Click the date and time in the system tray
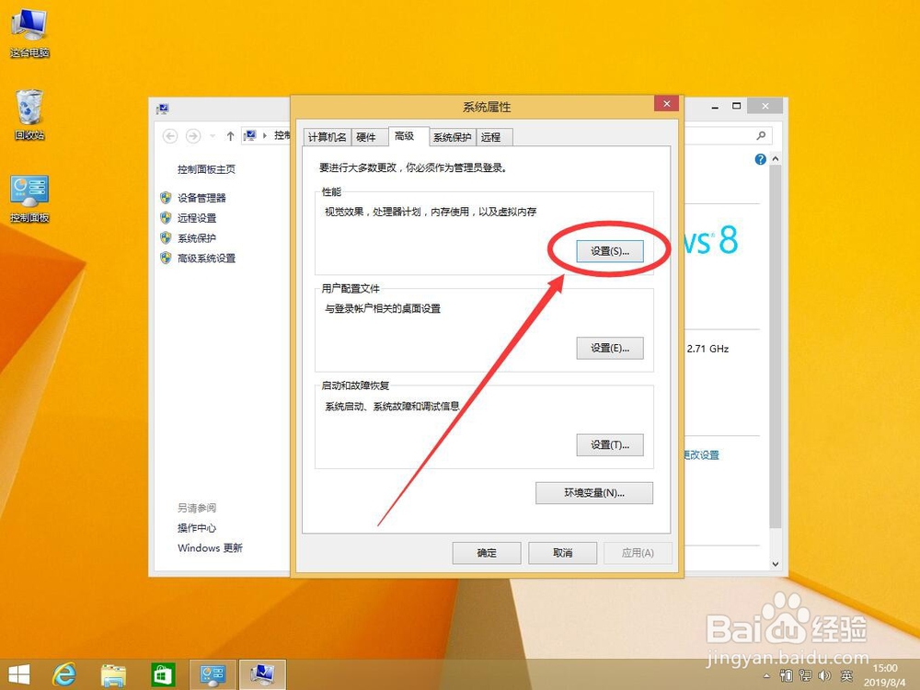Viewport: 920px width, 690px height. [887, 673]
